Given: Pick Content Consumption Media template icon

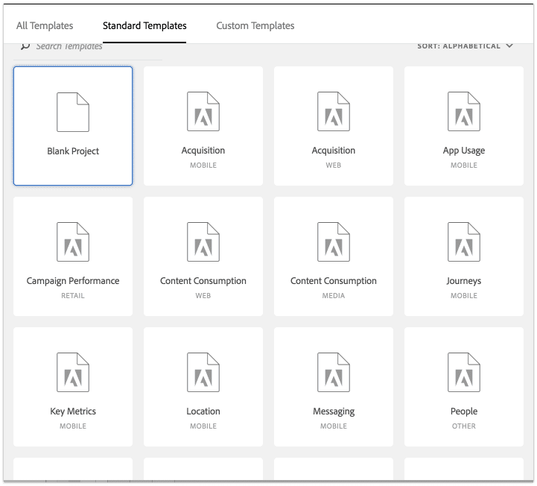Looking at the screenshot, I should point(334,242).
